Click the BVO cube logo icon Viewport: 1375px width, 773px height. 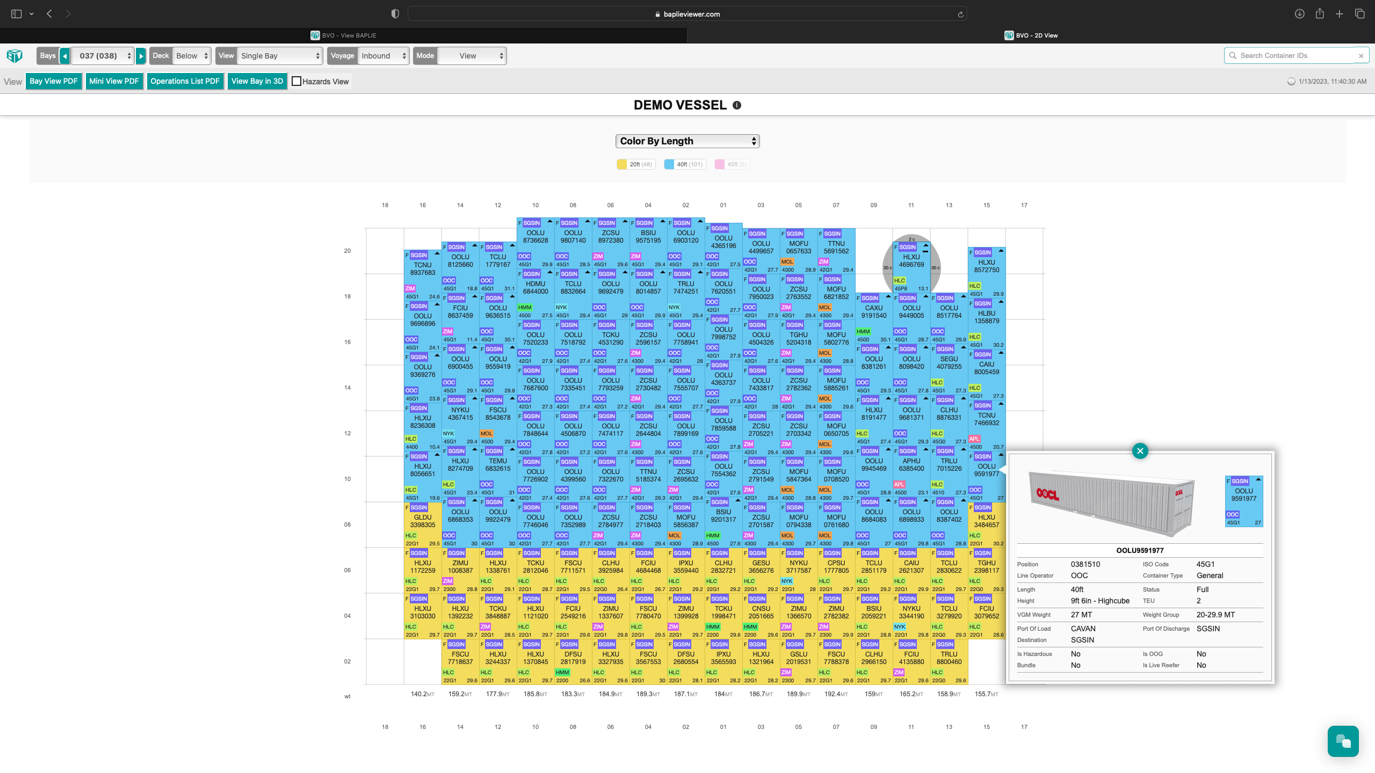tap(15, 55)
